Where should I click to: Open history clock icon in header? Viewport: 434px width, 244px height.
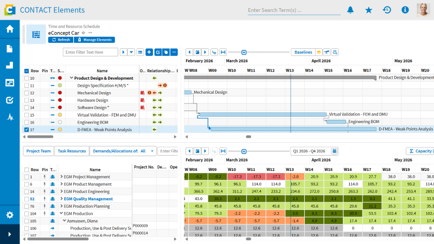click(387, 10)
